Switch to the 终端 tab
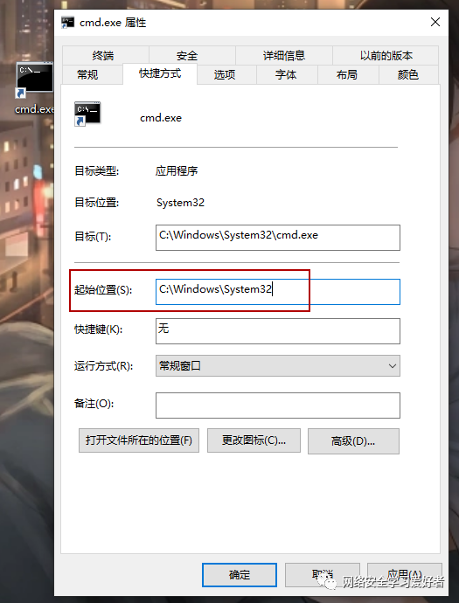Viewport: 459px width, 603px height. [103, 55]
